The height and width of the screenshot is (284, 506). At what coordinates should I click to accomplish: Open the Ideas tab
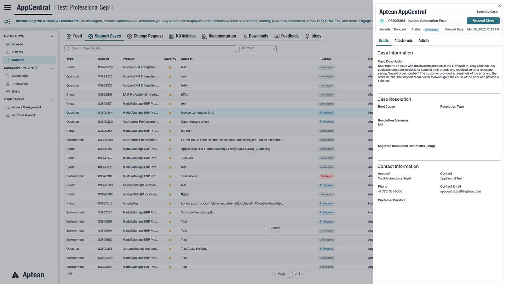pyautogui.click(x=313, y=36)
